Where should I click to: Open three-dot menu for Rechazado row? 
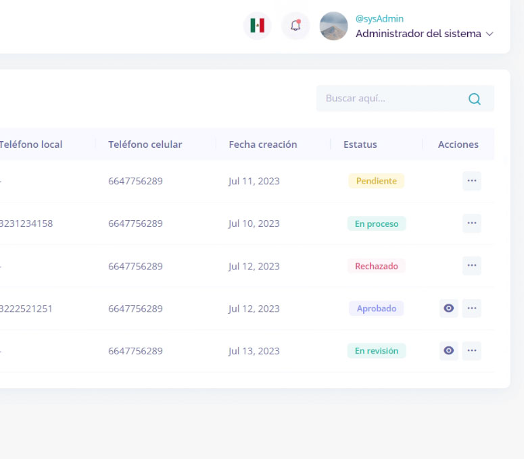[x=472, y=266]
